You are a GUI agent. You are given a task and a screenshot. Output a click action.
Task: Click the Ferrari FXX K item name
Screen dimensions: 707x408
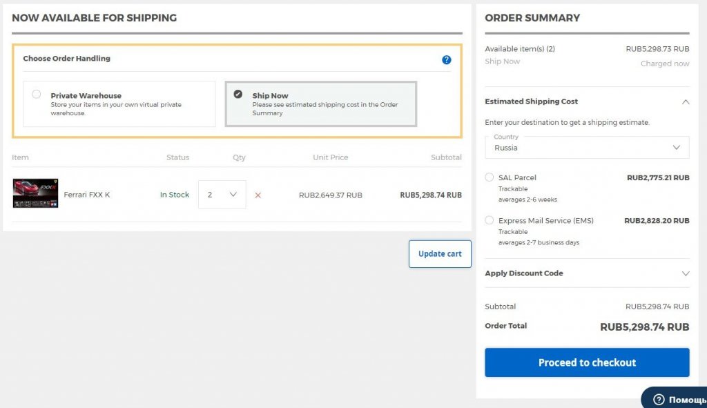[x=87, y=195]
